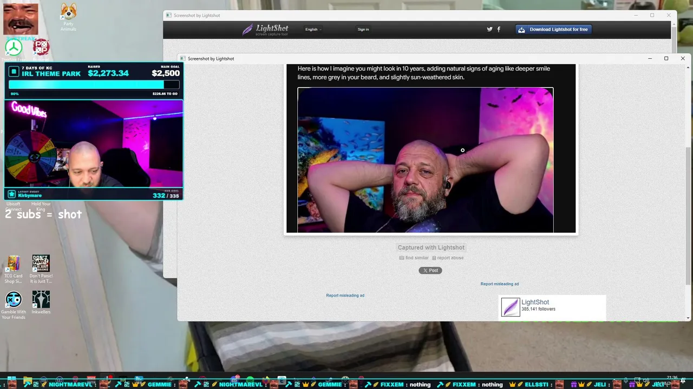Click the webcam overlay feed
The height and width of the screenshot is (389, 693).
94,144
